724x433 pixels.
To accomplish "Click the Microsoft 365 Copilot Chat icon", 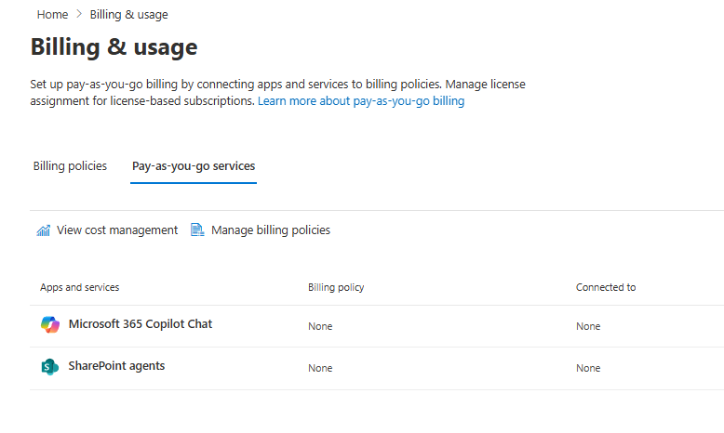I will coord(50,324).
